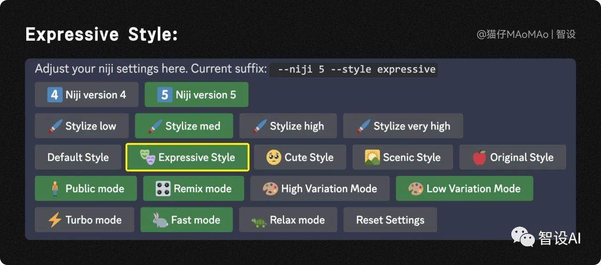Pick the Cute Style pleading-face option
The width and height of the screenshot is (601, 265).
click(x=300, y=157)
